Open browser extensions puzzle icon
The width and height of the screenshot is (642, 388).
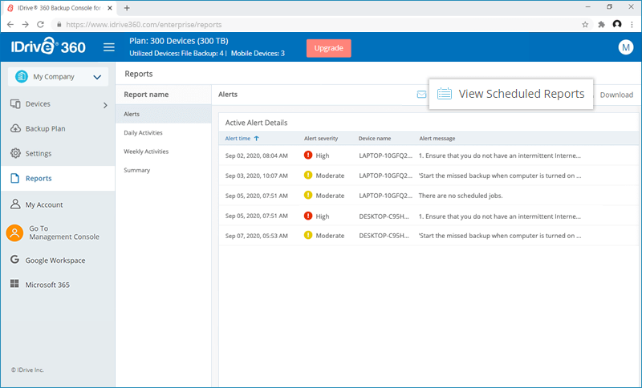(601, 25)
